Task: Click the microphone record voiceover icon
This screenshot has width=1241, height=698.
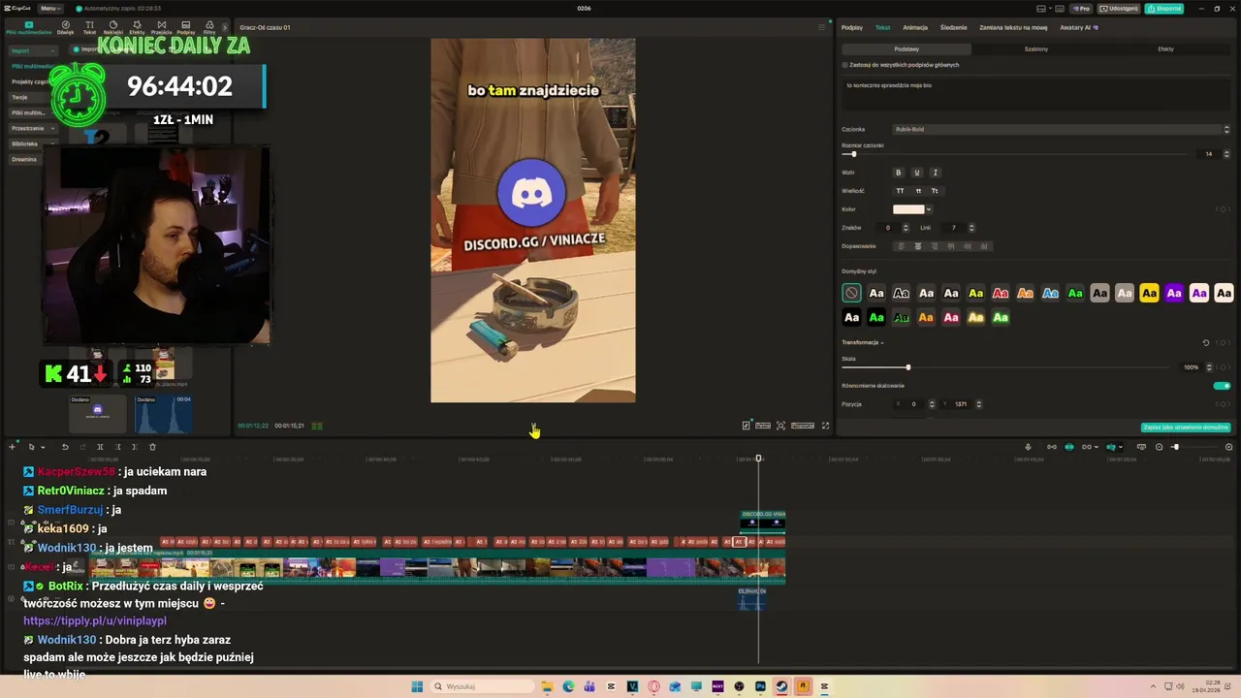Action: pyautogui.click(x=1029, y=447)
